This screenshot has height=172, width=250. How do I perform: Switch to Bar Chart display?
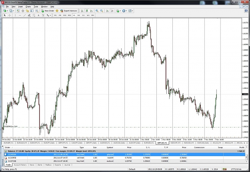(82, 11)
